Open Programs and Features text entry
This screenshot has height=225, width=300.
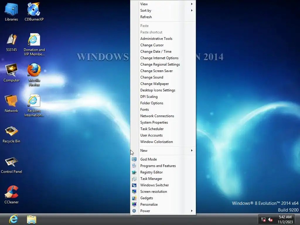click(158, 166)
